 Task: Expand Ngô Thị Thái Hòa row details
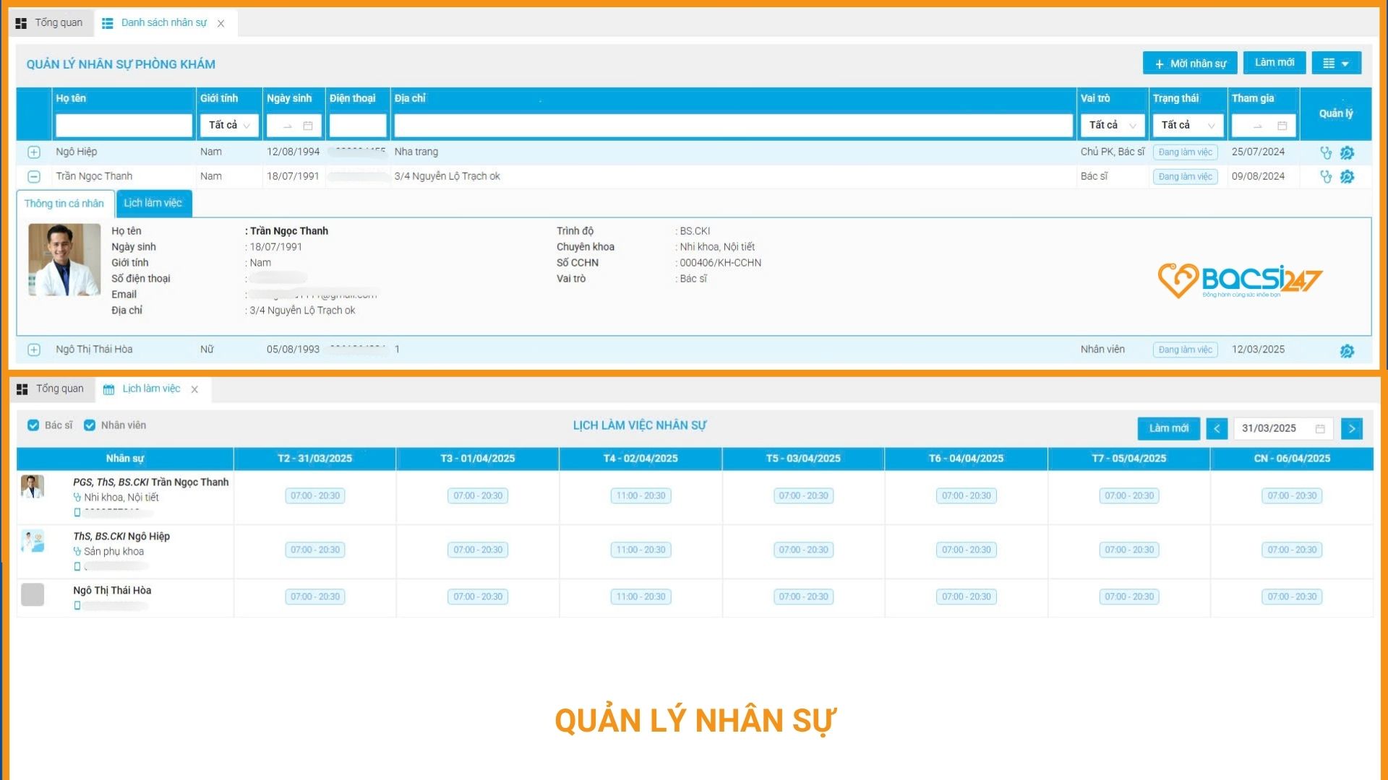[x=34, y=350]
